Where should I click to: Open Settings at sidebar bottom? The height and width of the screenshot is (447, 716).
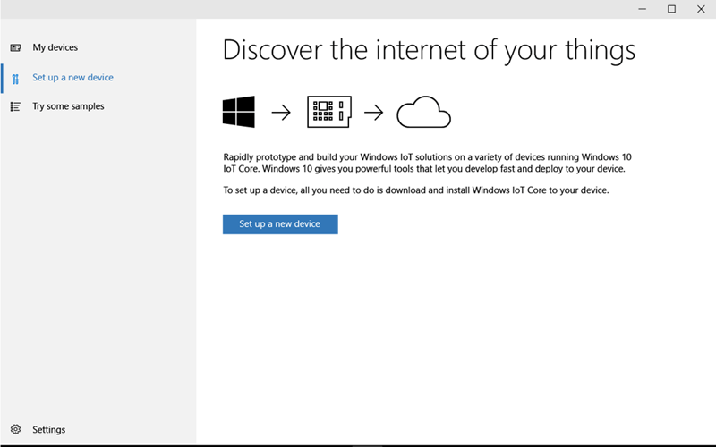[x=98, y=430]
